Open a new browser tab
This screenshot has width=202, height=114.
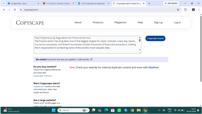[149, 3]
